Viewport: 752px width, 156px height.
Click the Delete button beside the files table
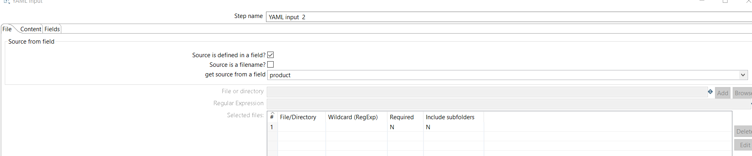pos(743,131)
